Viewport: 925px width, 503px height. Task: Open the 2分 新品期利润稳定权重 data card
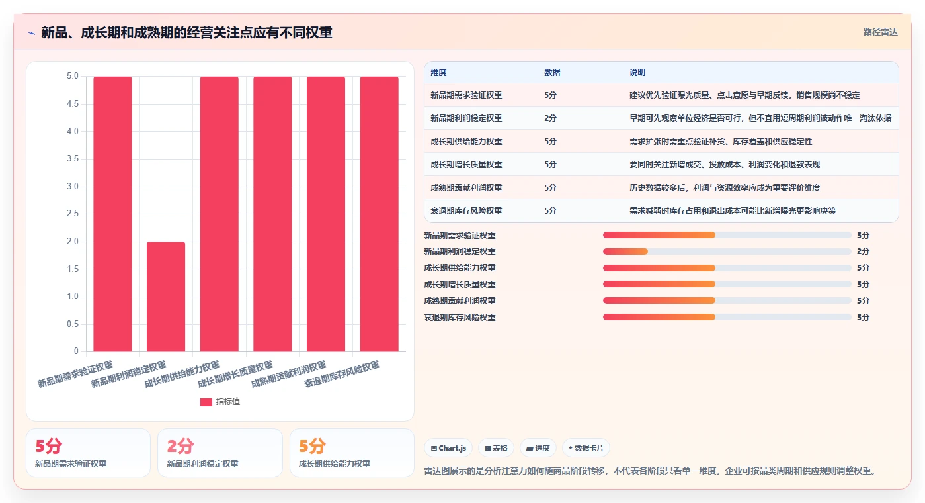point(220,453)
